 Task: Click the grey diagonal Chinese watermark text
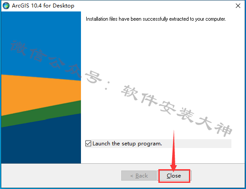pyautogui.click(x=121, y=88)
